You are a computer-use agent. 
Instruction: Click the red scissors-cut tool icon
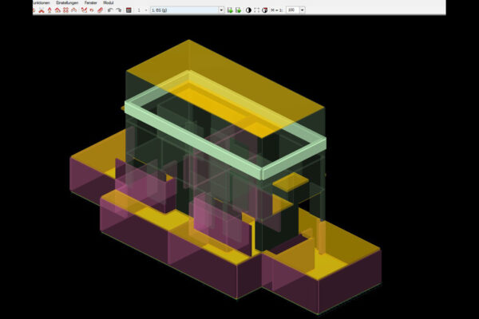click(84, 10)
